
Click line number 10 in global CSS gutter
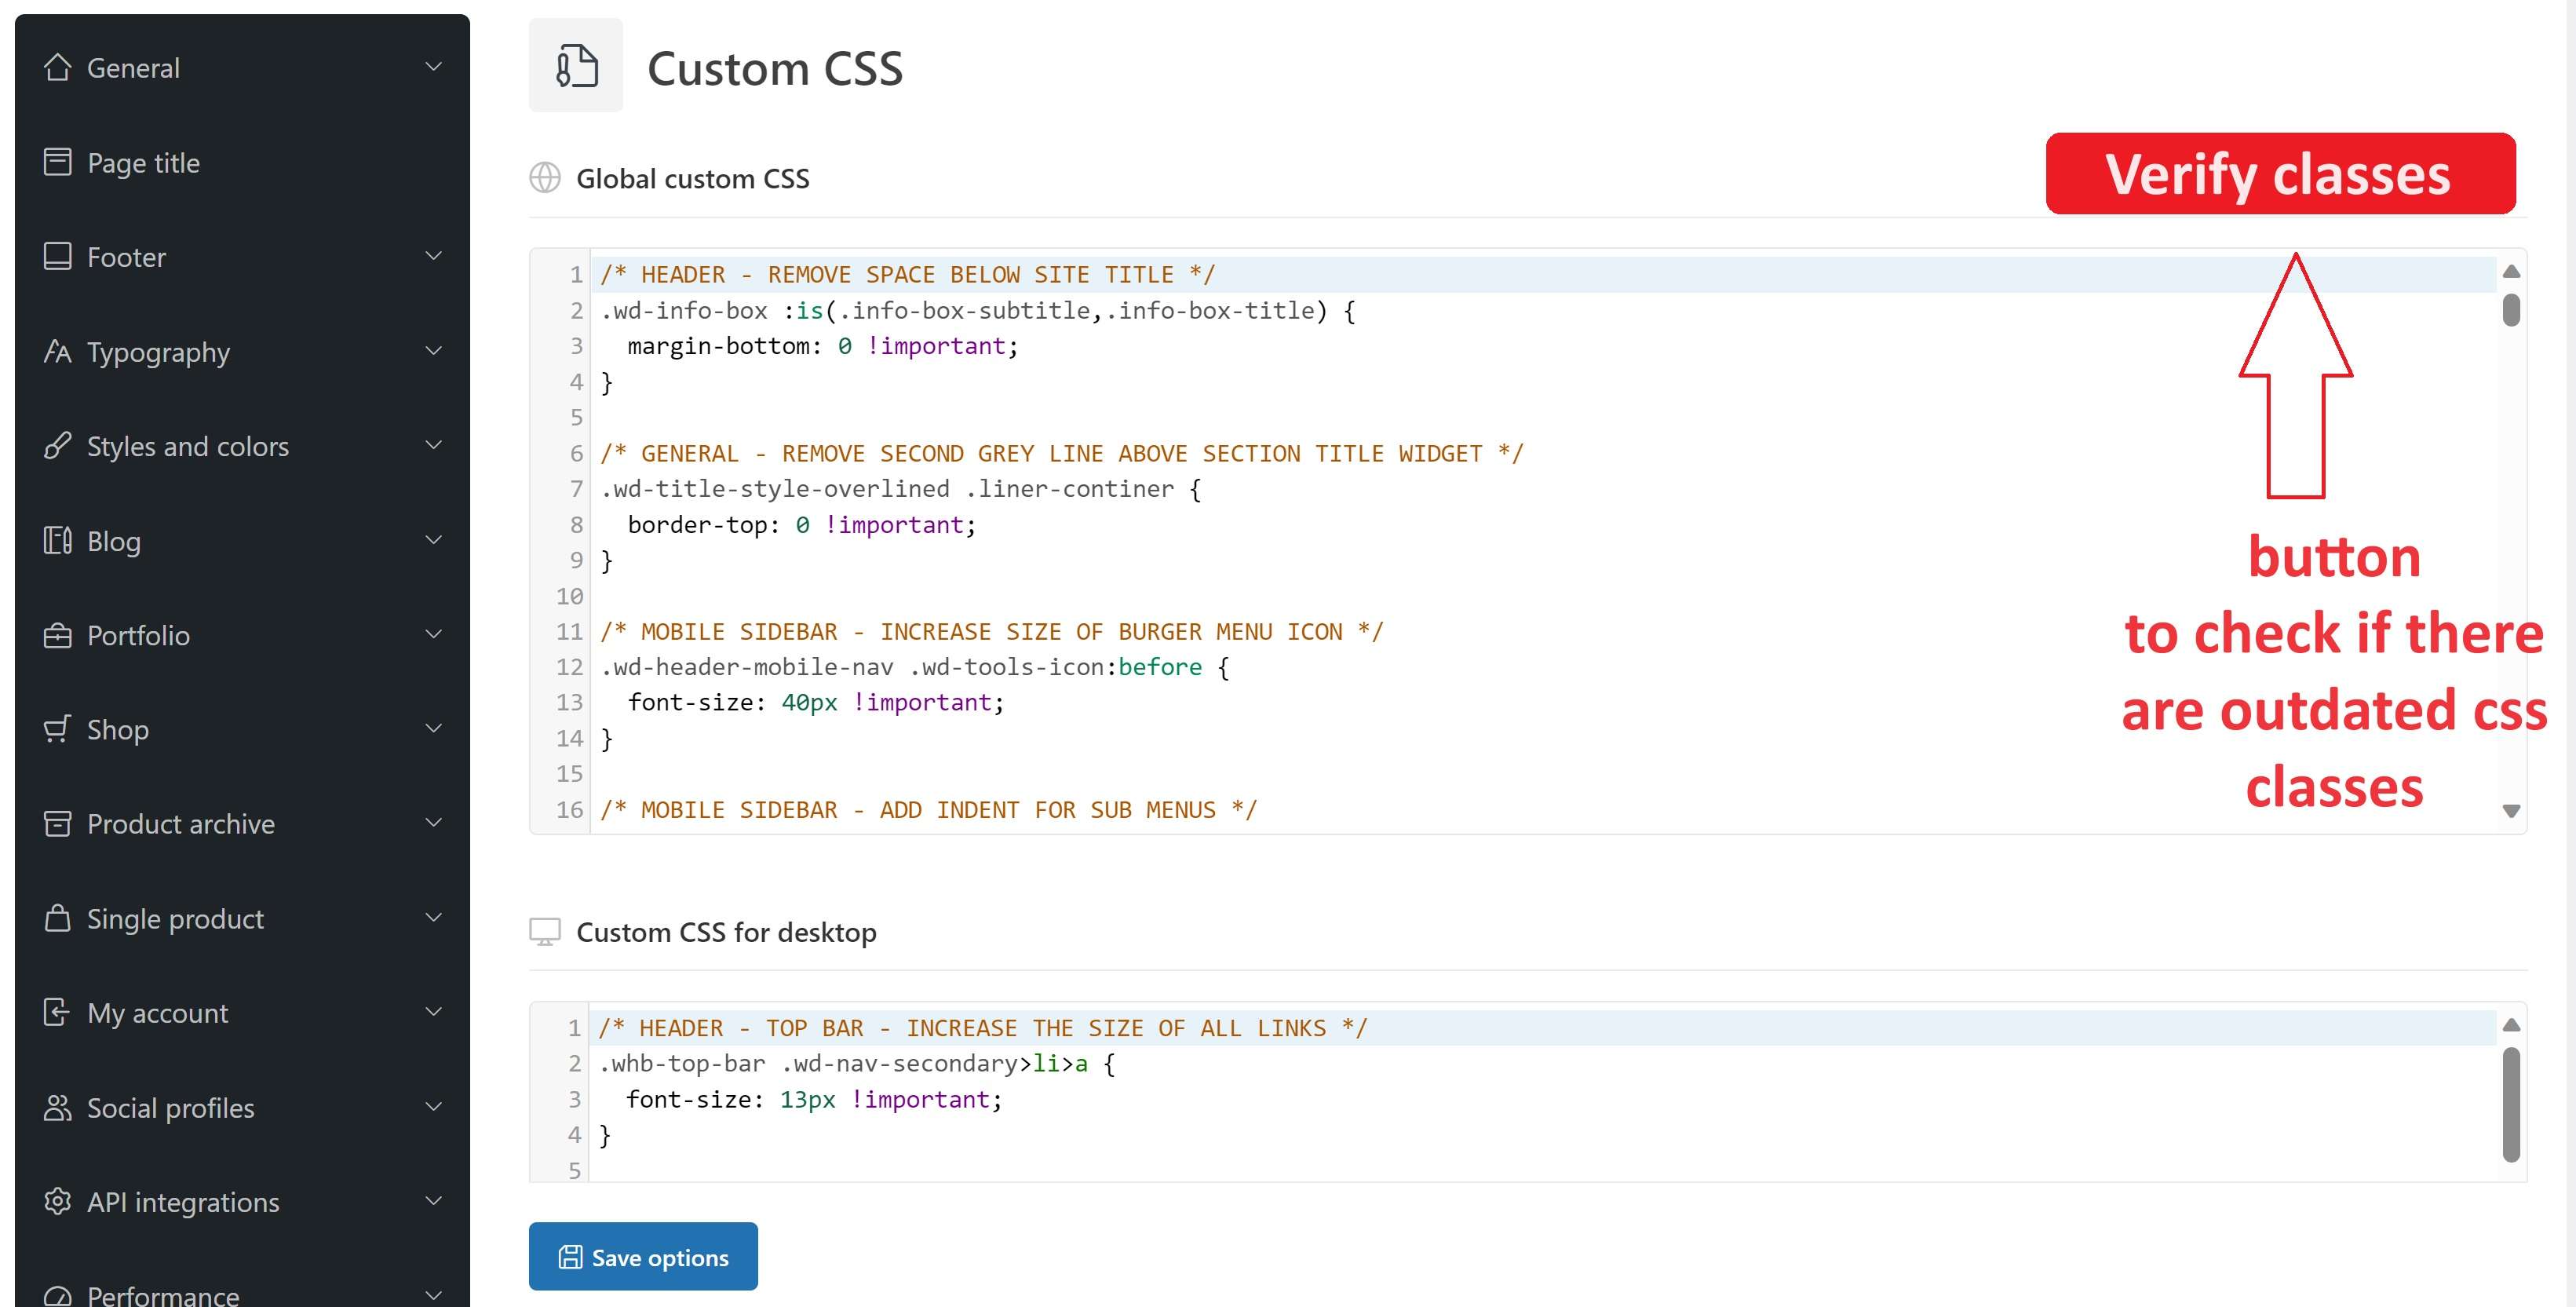tap(569, 596)
